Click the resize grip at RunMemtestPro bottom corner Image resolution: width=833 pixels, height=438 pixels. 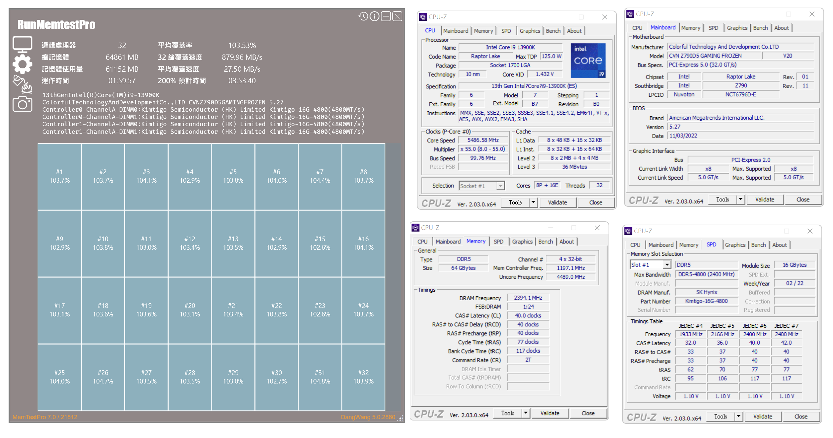[x=400, y=418]
